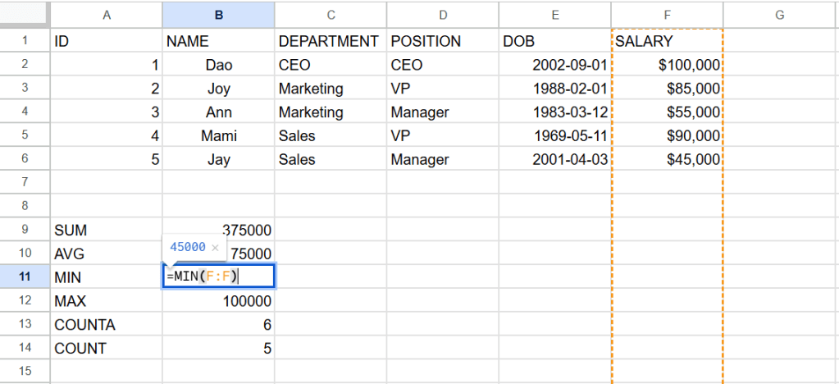Click the =MIN(F:F) formula edit box
The image size is (839, 384).
pyautogui.click(x=218, y=277)
